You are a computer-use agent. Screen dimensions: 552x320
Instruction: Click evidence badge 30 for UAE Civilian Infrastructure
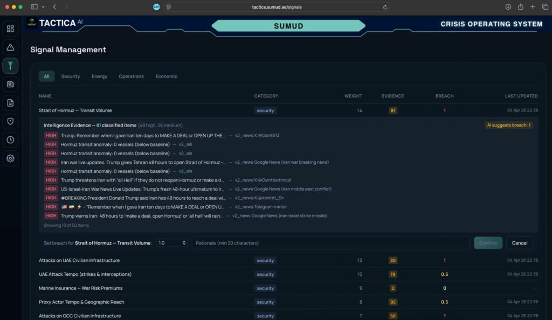pos(393,261)
